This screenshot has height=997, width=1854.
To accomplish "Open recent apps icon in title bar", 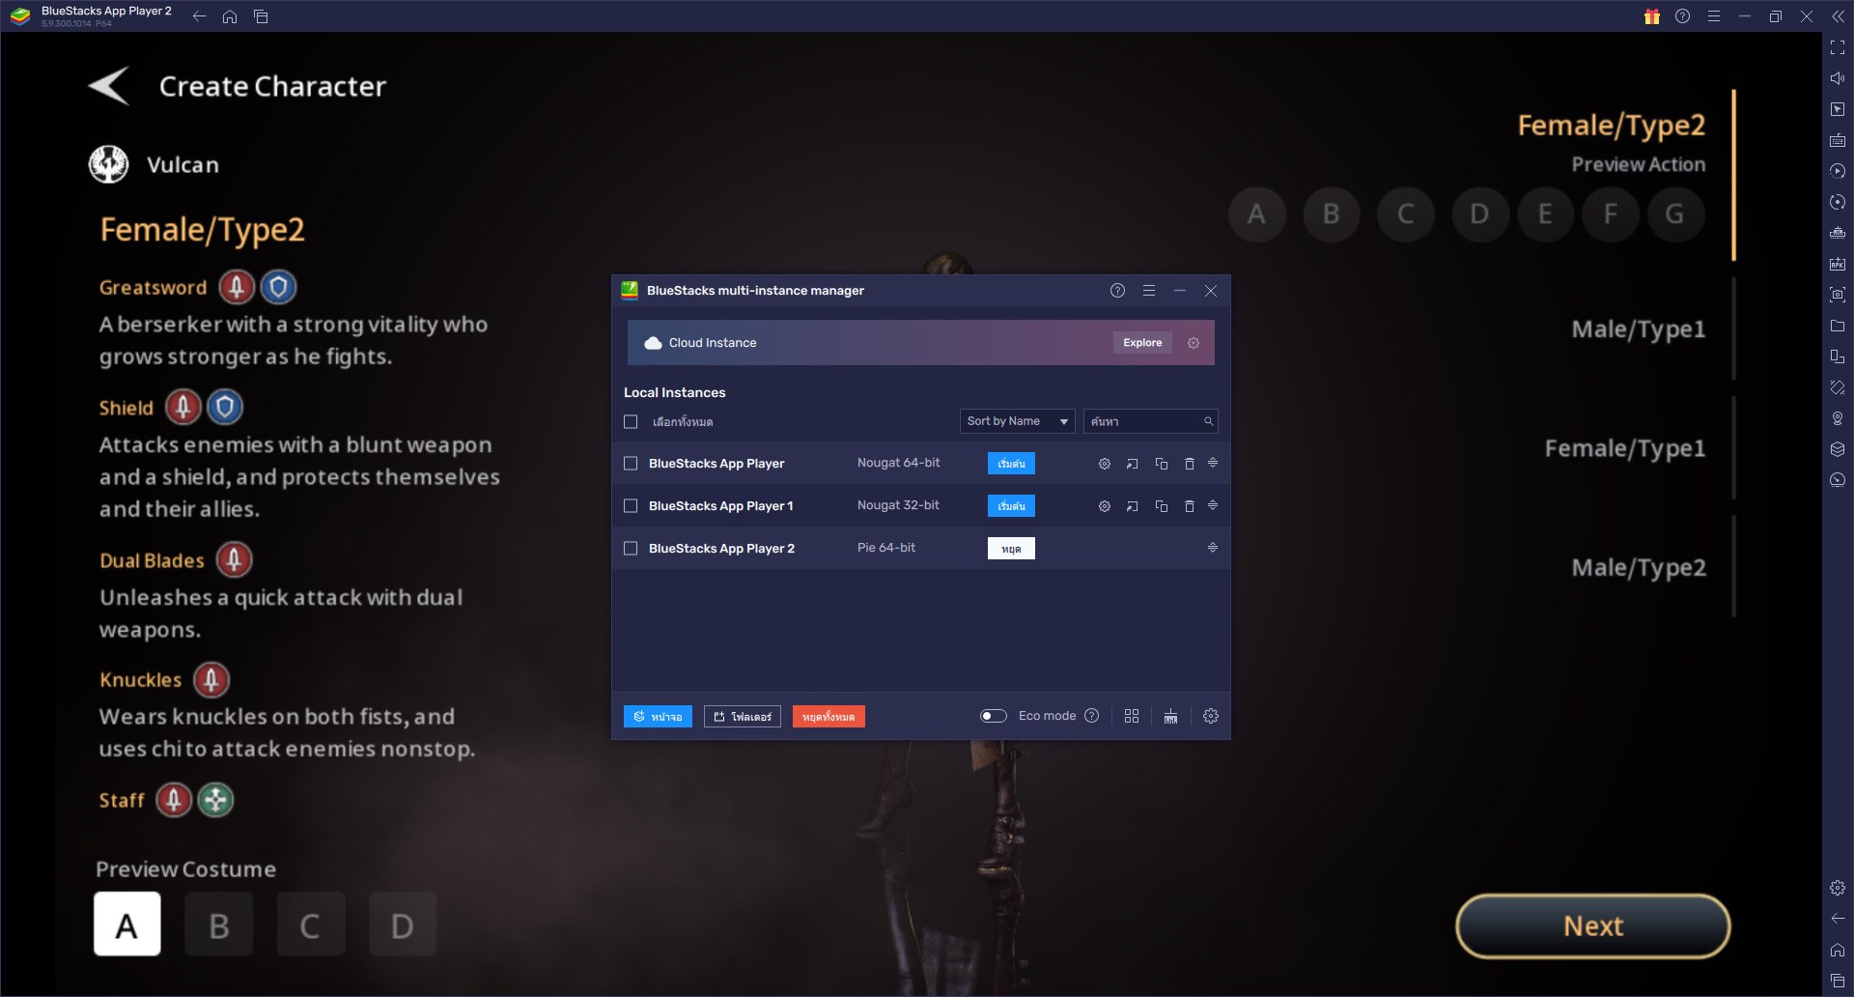I will click(261, 16).
